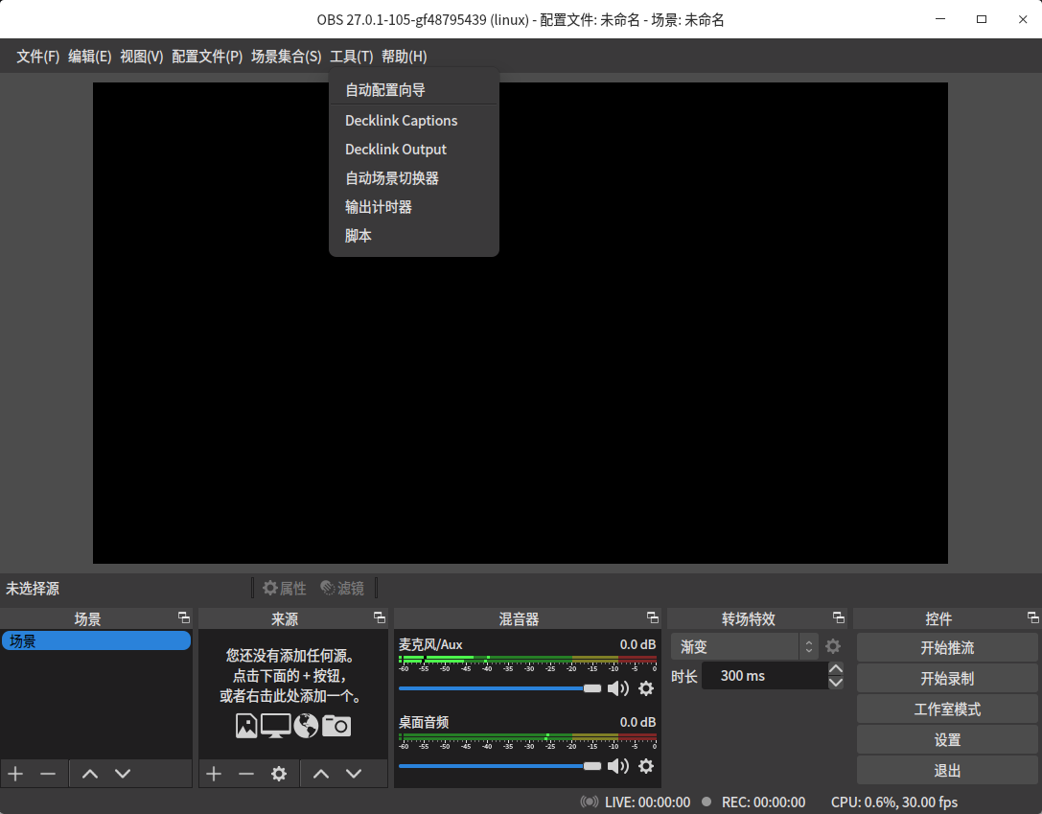Pop out the 来源 dock panel

coord(380,618)
